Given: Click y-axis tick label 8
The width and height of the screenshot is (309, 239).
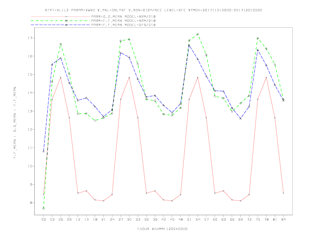Looking at the screenshot, I should click(31, 203).
